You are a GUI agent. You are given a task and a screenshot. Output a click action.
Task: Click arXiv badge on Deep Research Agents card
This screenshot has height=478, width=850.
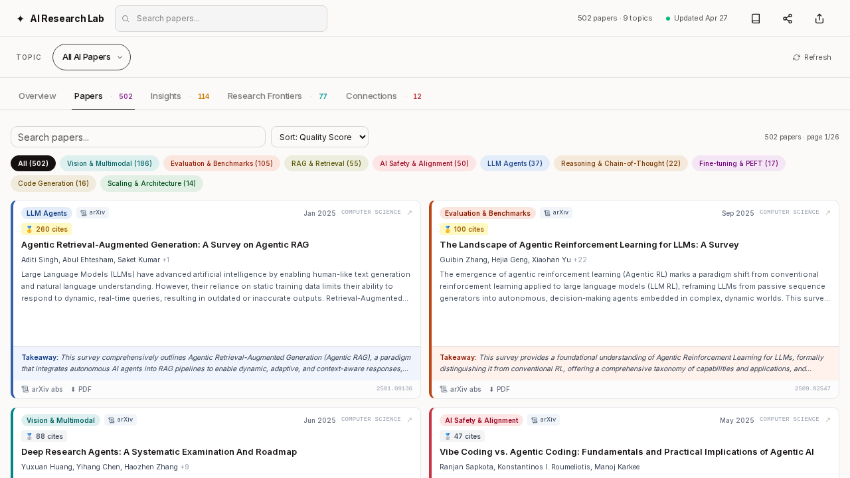click(x=120, y=420)
